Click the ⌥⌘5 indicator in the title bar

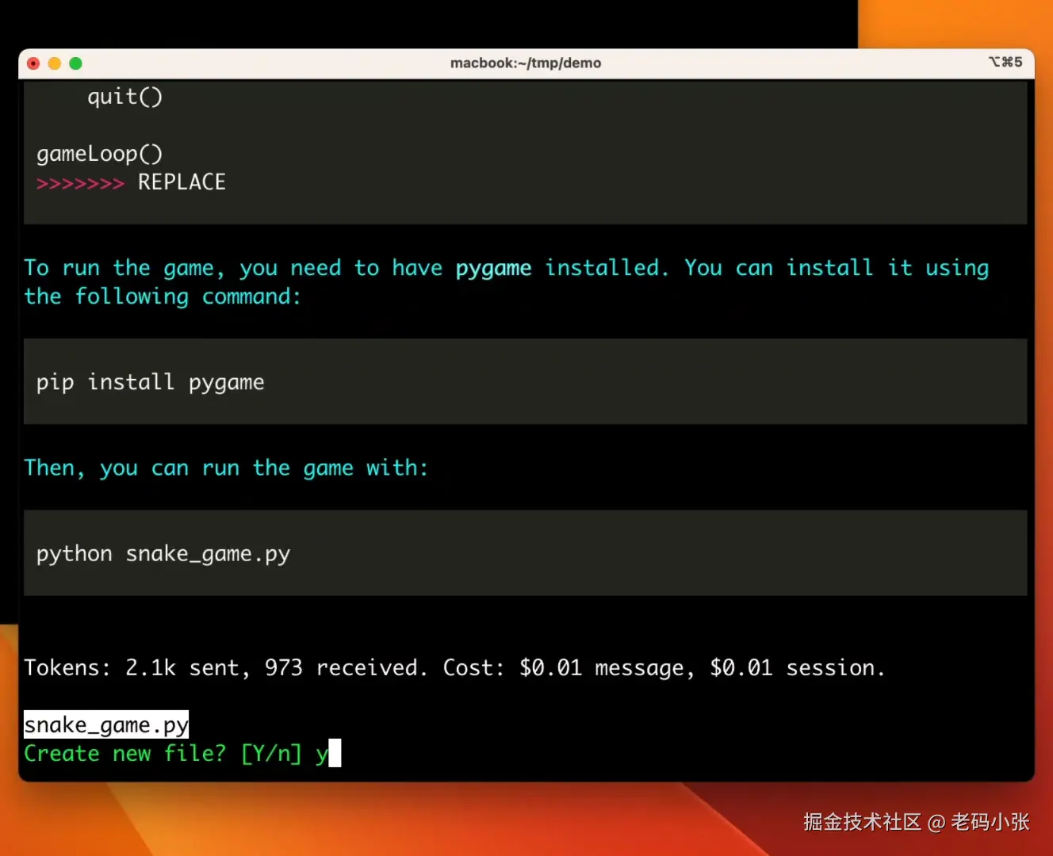point(1005,62)
